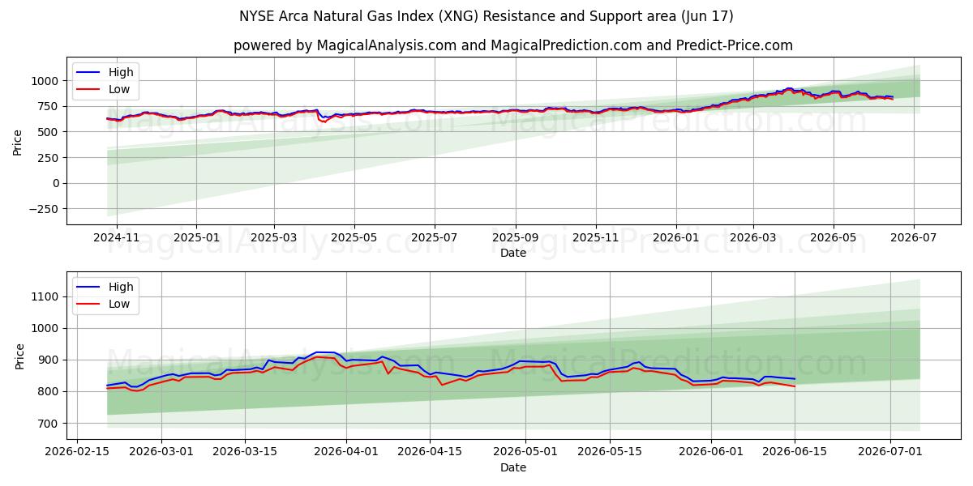973x486 pixels.
Task: Click the 2025-09 tick label
Action: [x=515, y=237]
